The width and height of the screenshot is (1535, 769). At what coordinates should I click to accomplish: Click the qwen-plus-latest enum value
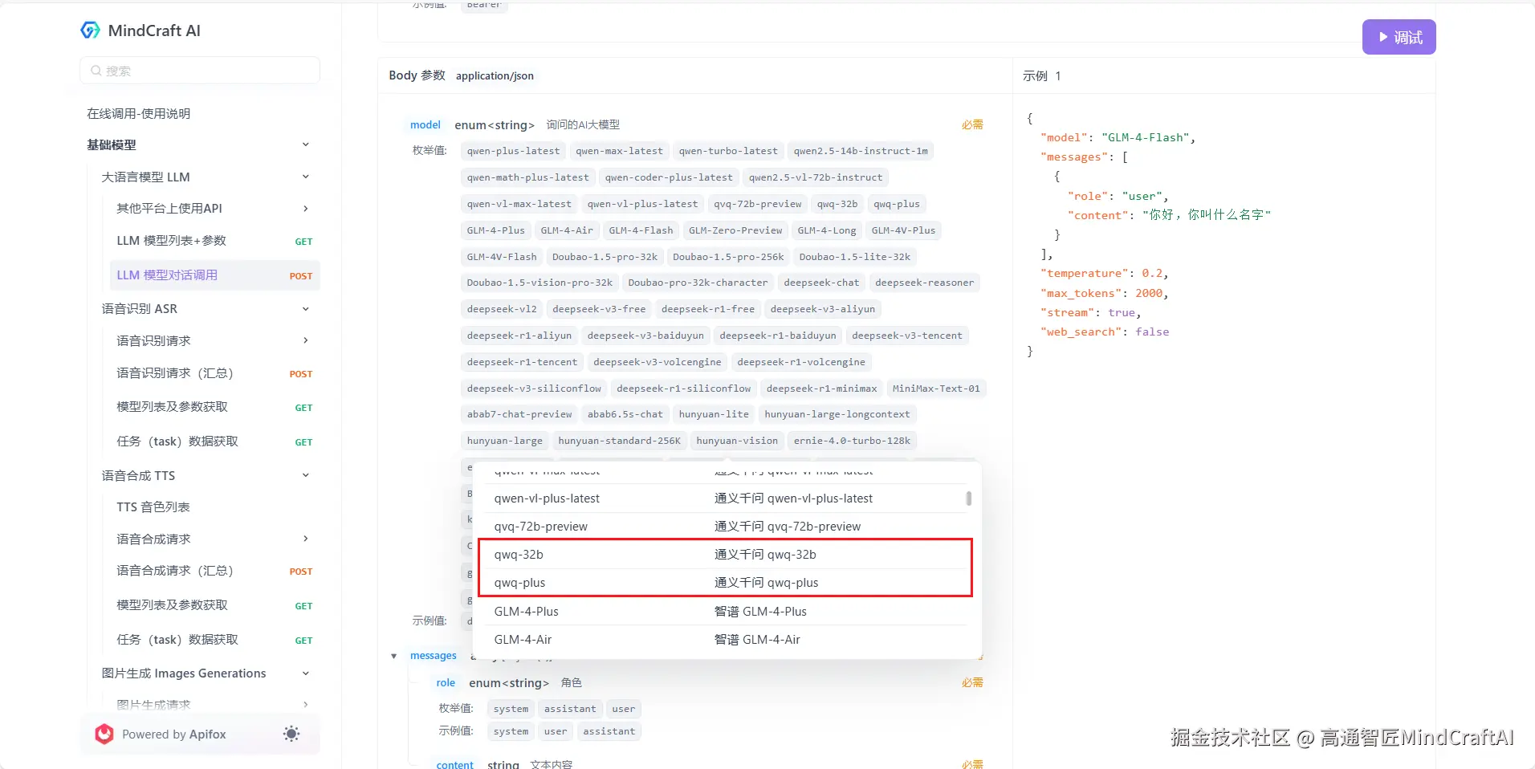513,151
